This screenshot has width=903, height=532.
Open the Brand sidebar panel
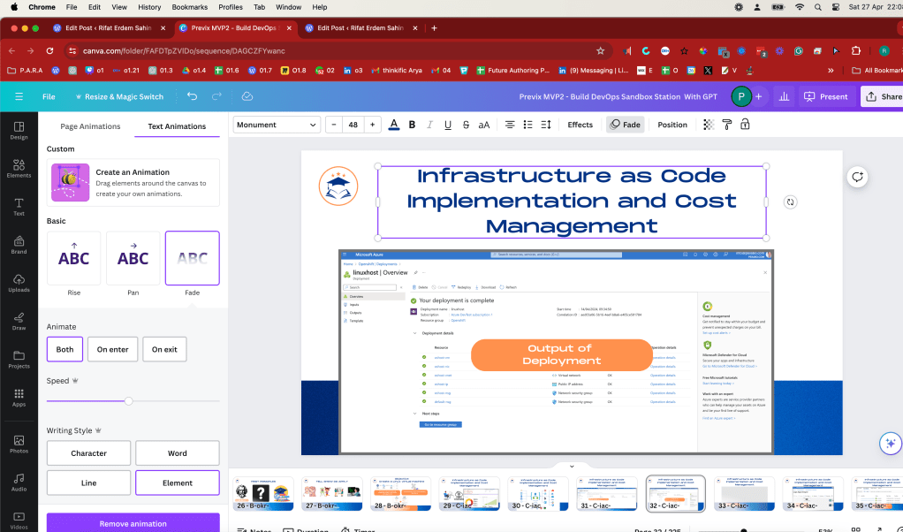(x=19, y=245)
